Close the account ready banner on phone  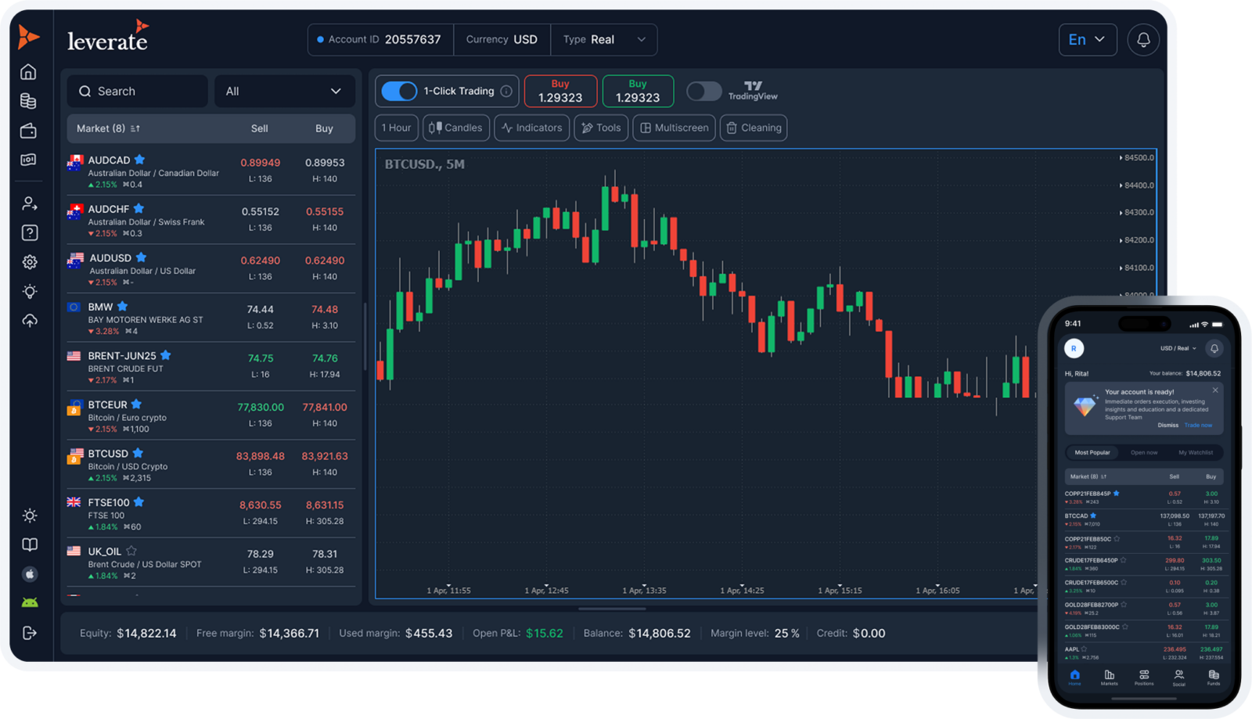click(1215, 390)
